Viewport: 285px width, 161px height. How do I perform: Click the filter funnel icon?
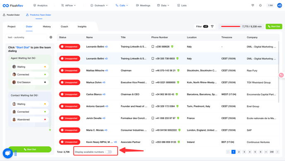click(x=212, y=26)
